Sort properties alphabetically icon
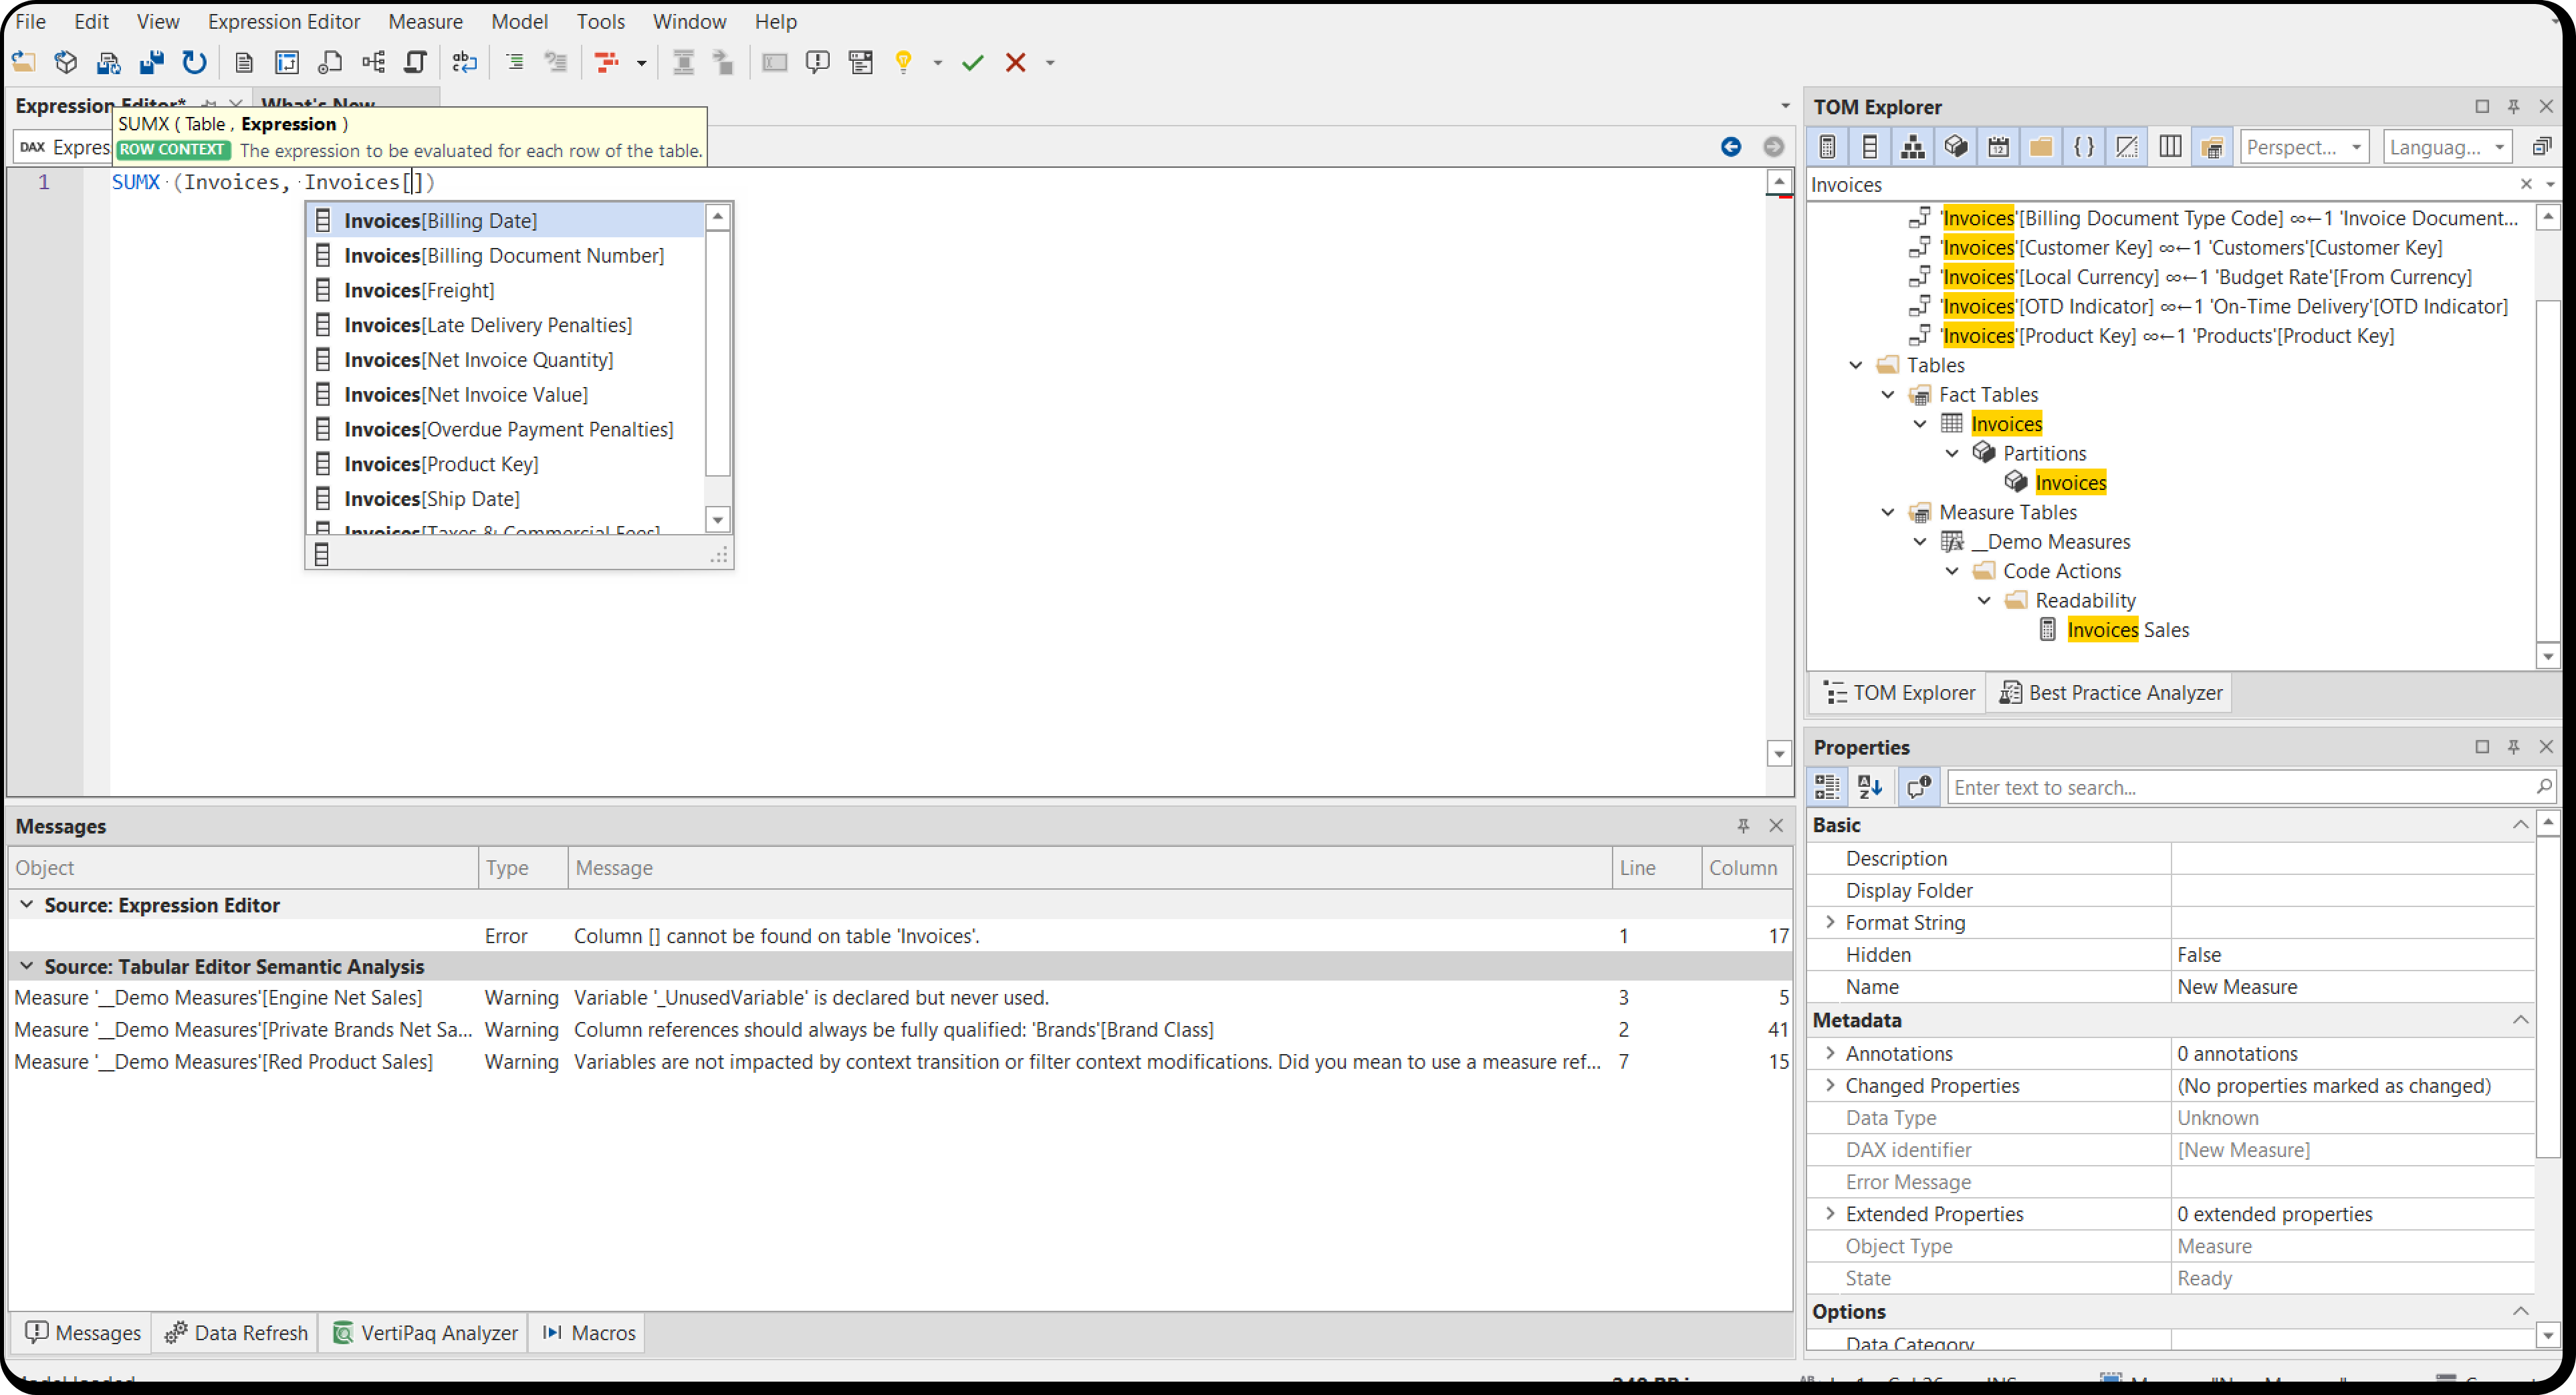 [1870, 787]
